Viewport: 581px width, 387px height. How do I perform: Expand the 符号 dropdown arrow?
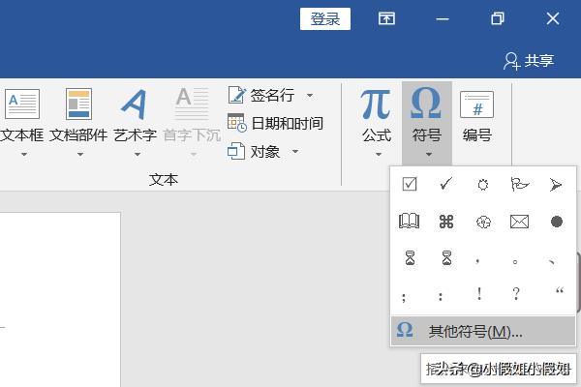pyautogui.click(x=429, y=154)
